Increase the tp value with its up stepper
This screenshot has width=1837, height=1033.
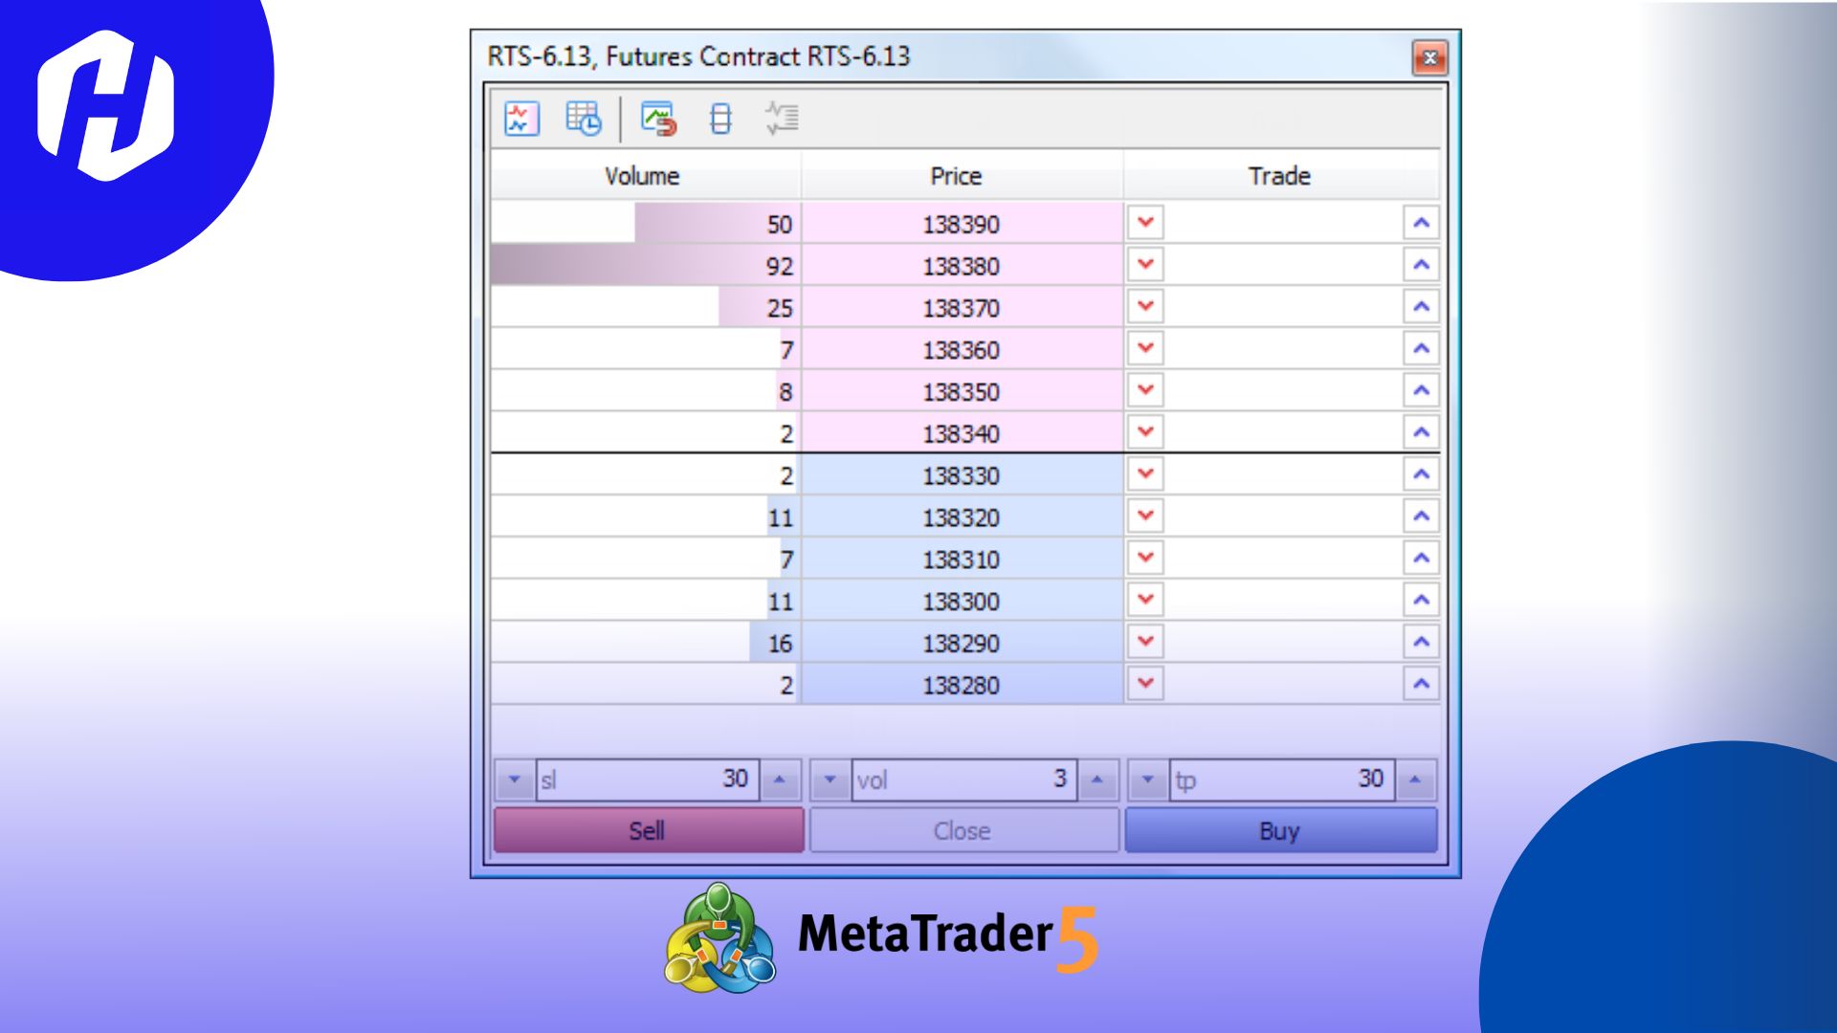coord(1414,779)
